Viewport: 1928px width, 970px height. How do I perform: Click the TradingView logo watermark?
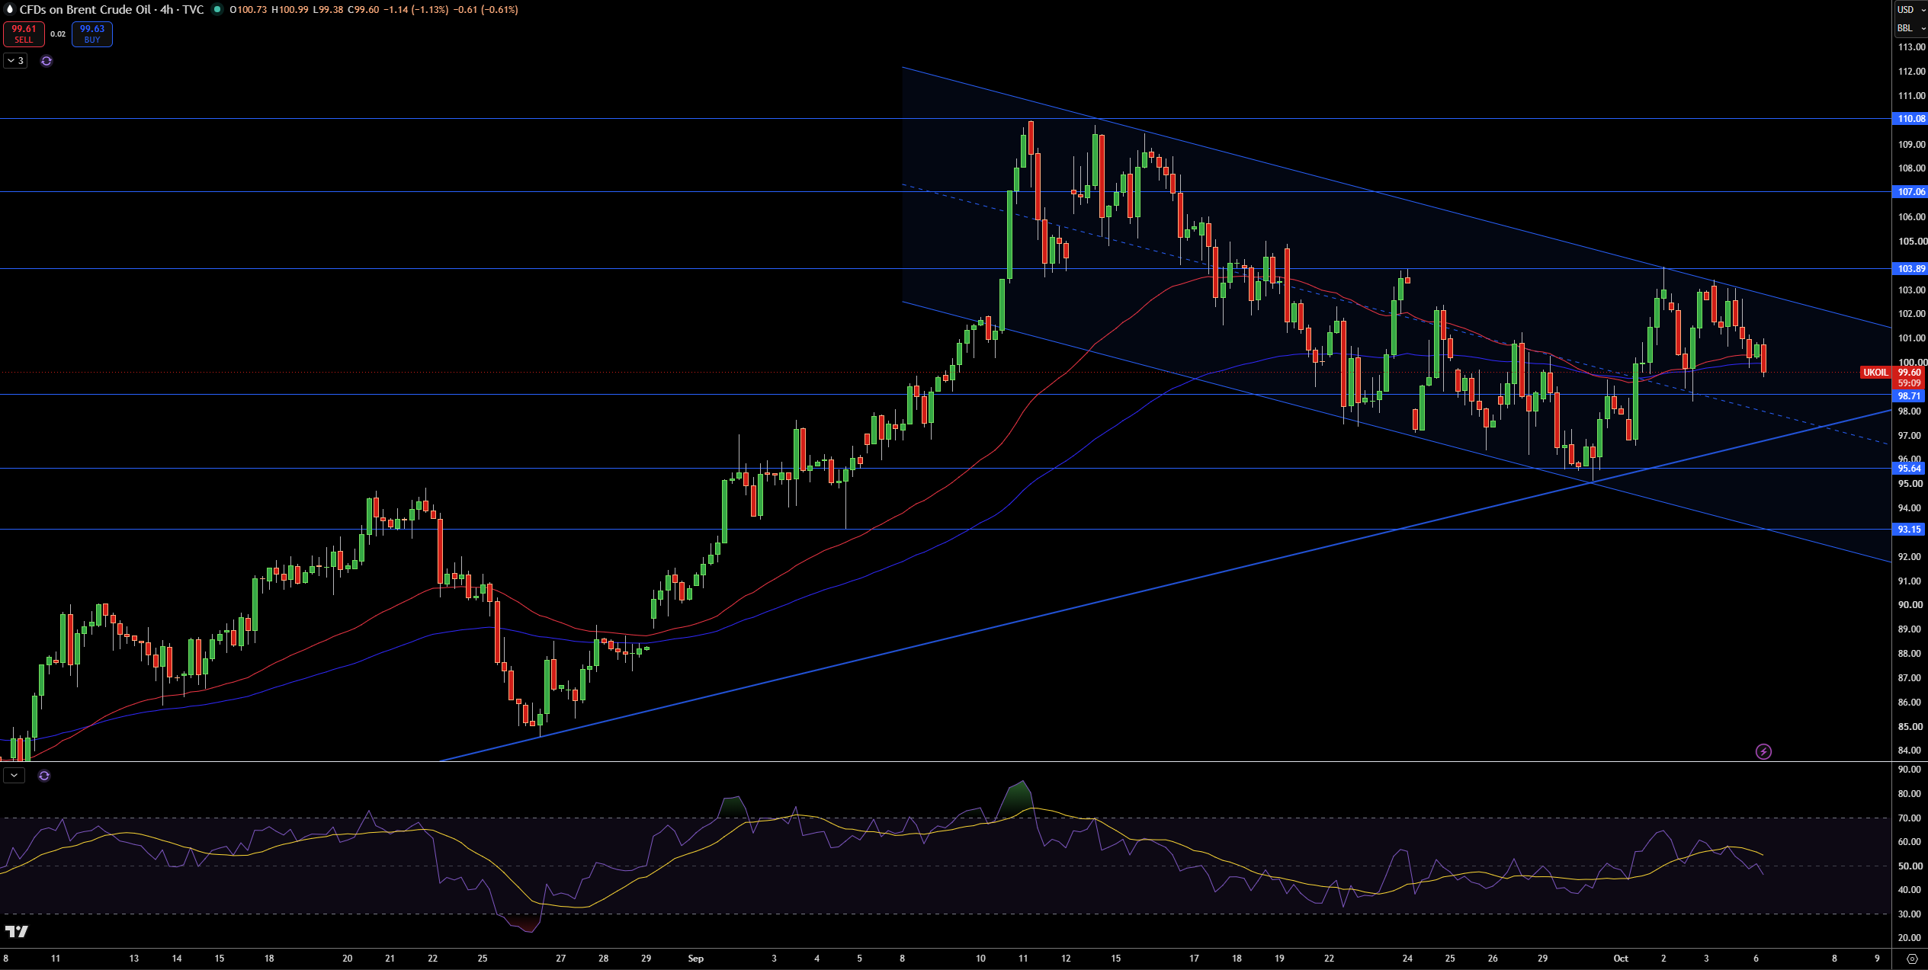(17, 931)
